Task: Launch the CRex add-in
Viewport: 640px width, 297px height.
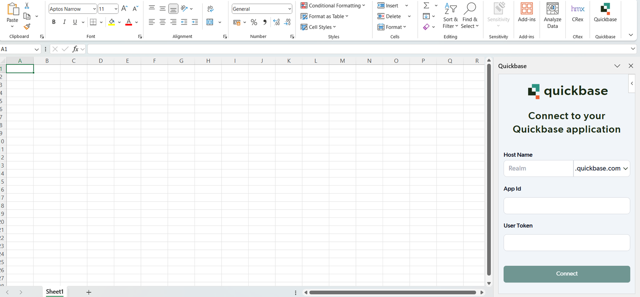Action: pyautogui.click(x=578, y=13)
